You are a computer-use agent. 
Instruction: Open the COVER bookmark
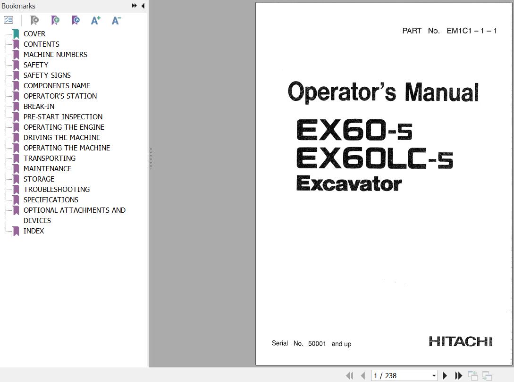[x=34, y=34]
